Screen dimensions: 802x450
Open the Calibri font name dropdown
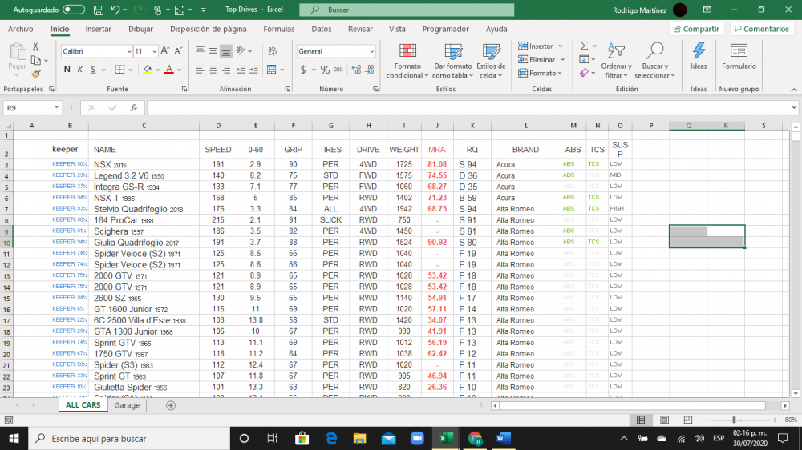tap(129, 51)
